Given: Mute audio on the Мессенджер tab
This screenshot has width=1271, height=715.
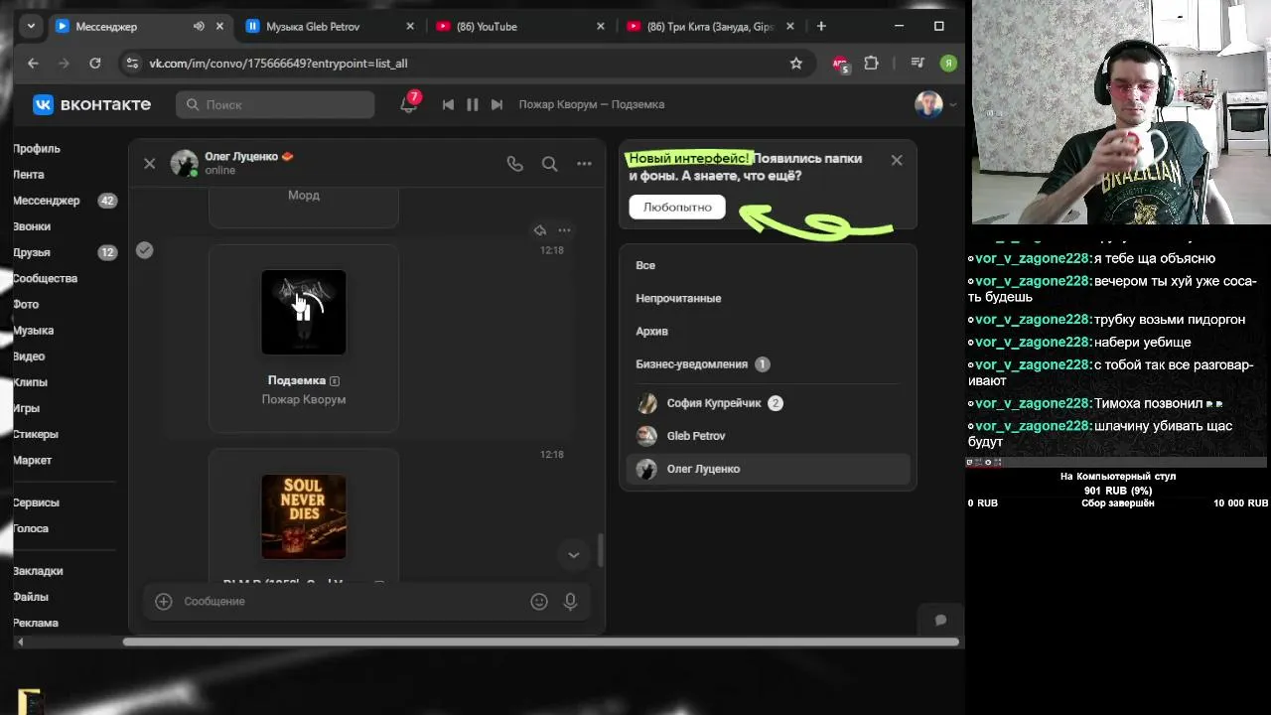Looking at the screenshot, I should (x=199, y=27).
